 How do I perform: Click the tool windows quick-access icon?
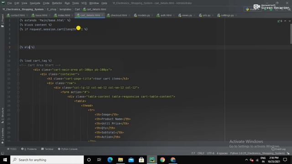2,154
